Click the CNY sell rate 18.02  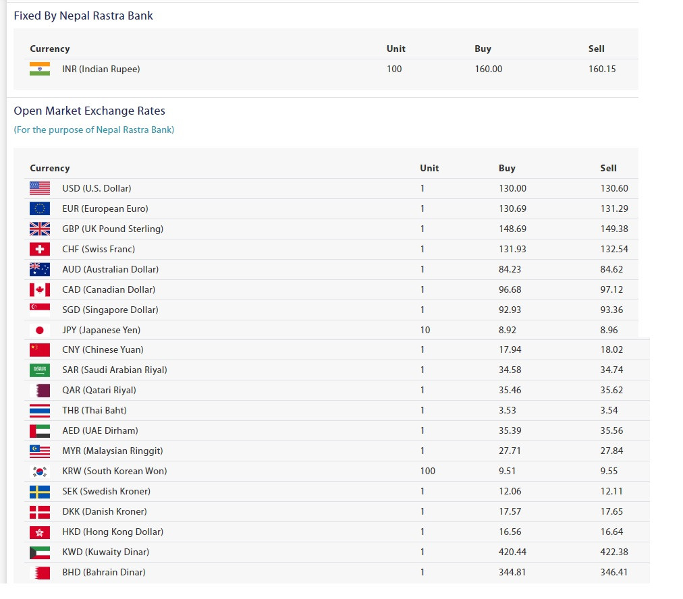(x=611, y=349)
